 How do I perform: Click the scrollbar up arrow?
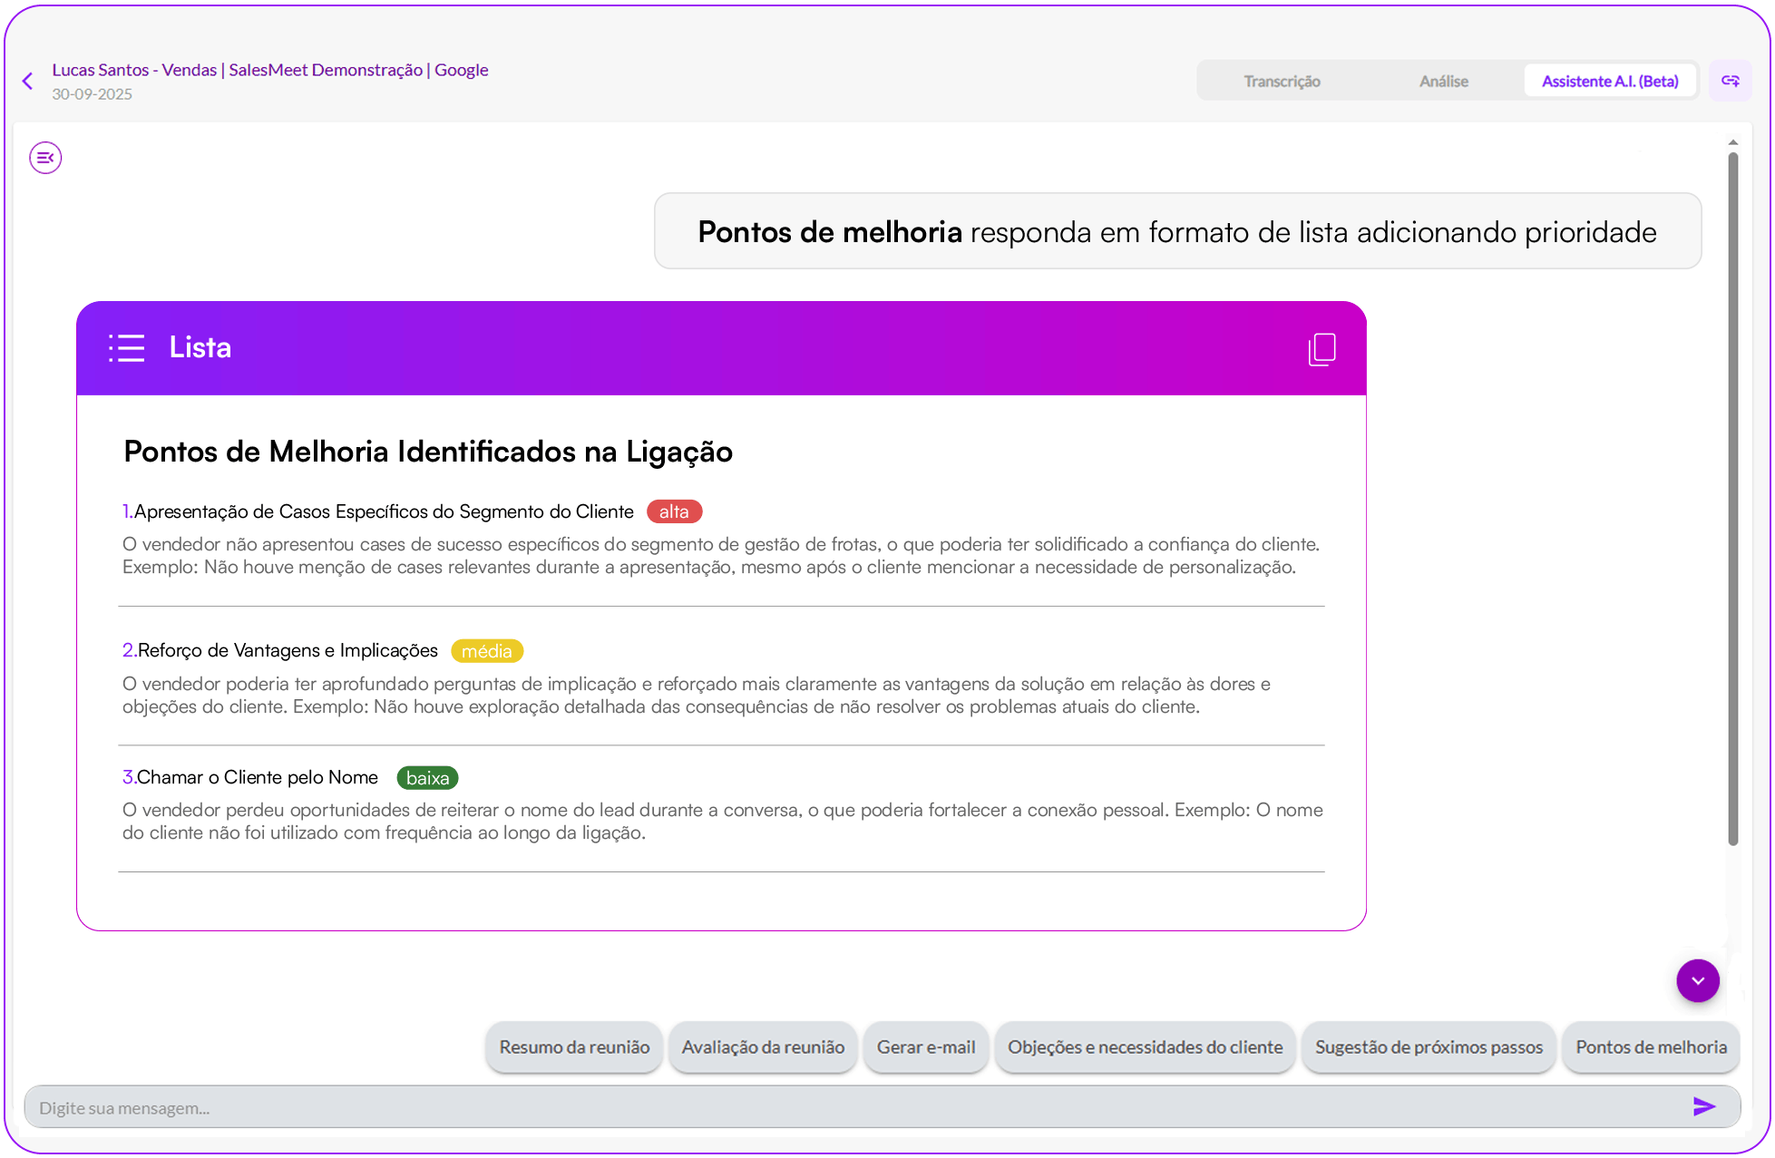pyautogui.click(x=1732, y=142)
